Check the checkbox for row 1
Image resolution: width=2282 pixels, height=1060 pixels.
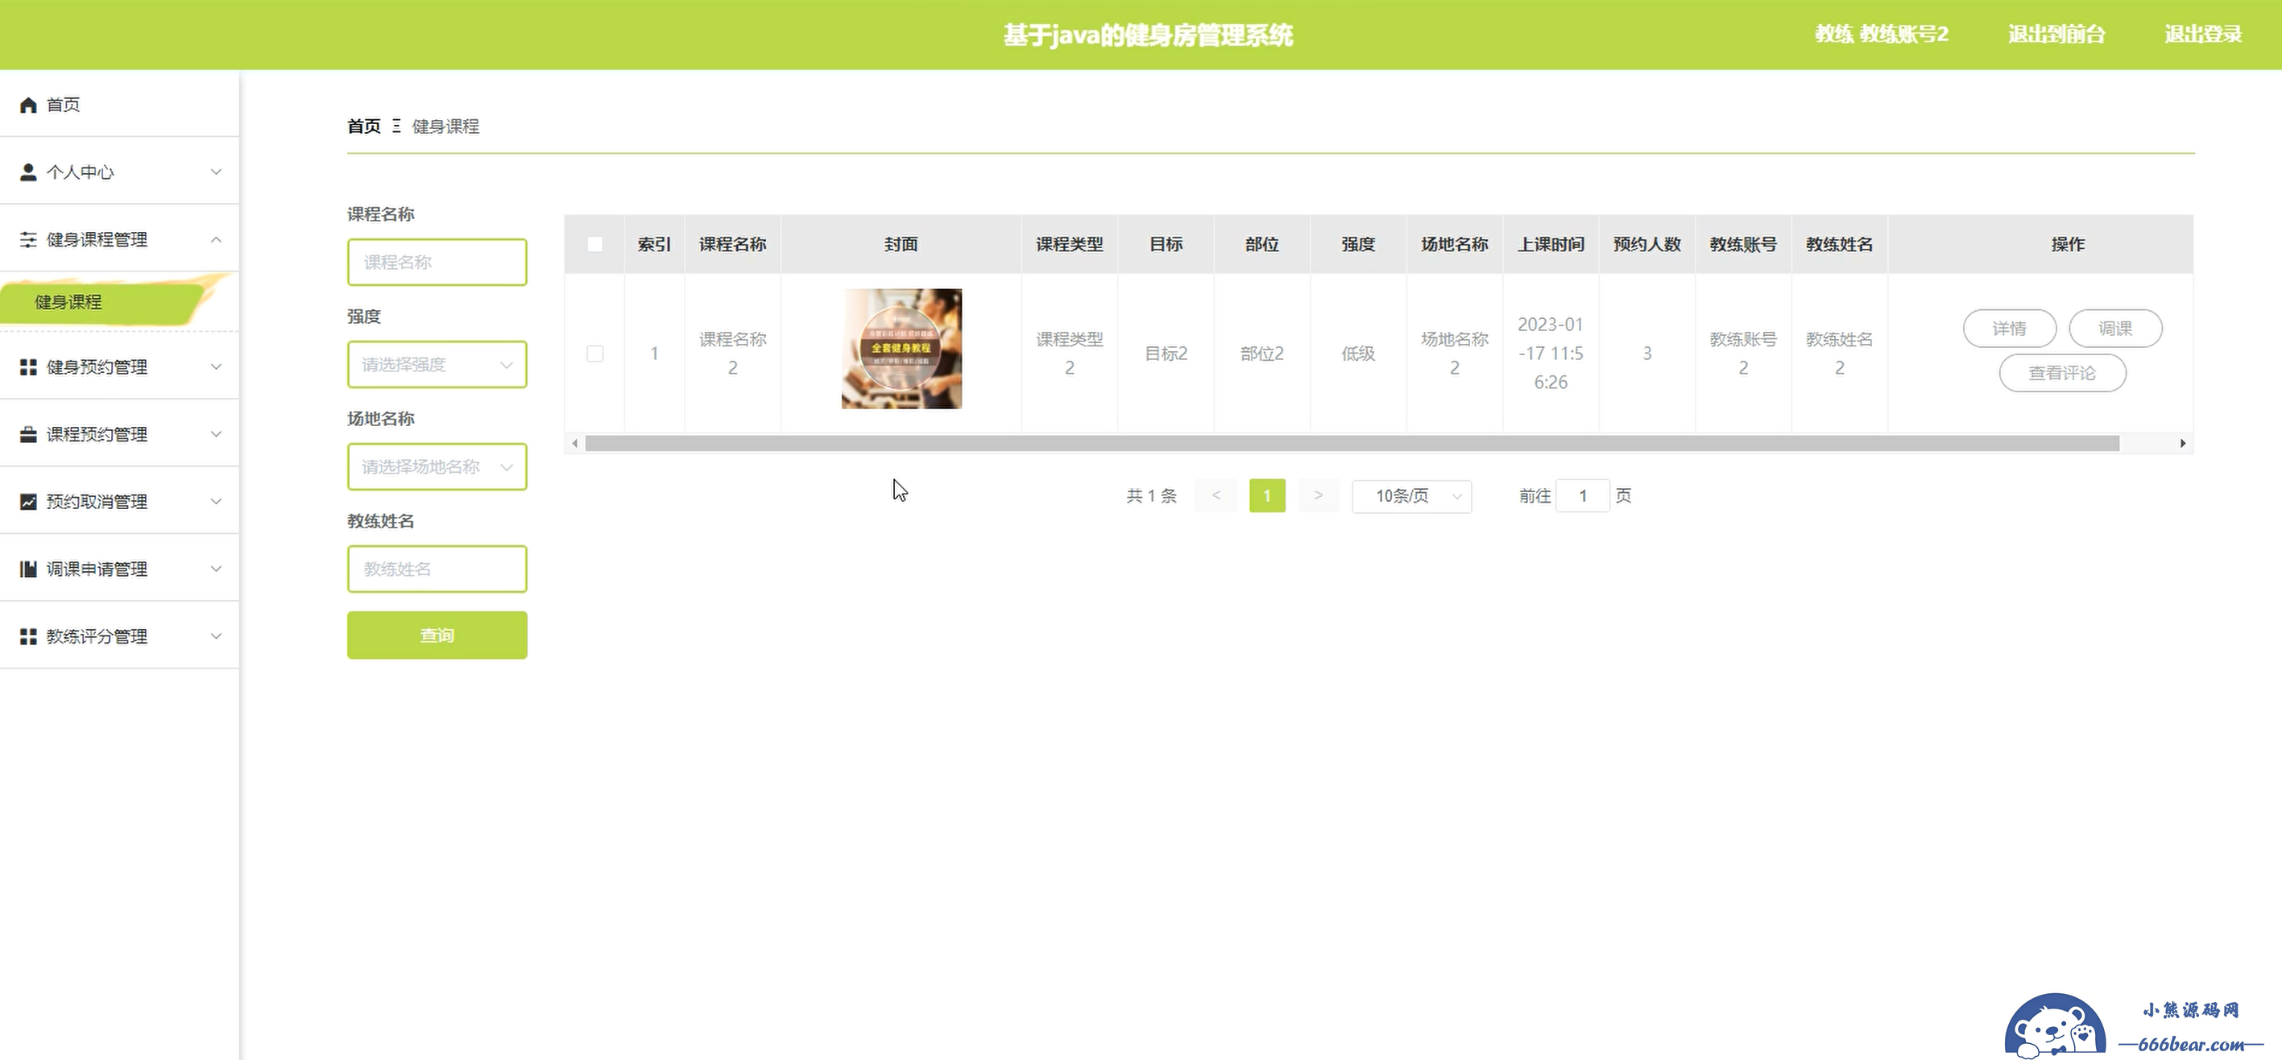595,354
